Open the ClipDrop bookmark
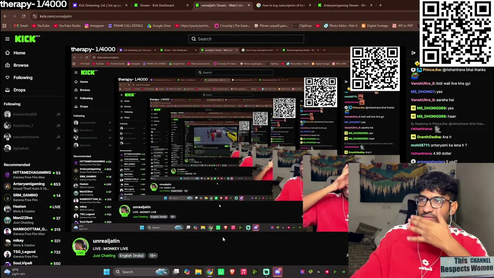 (303, 26)
